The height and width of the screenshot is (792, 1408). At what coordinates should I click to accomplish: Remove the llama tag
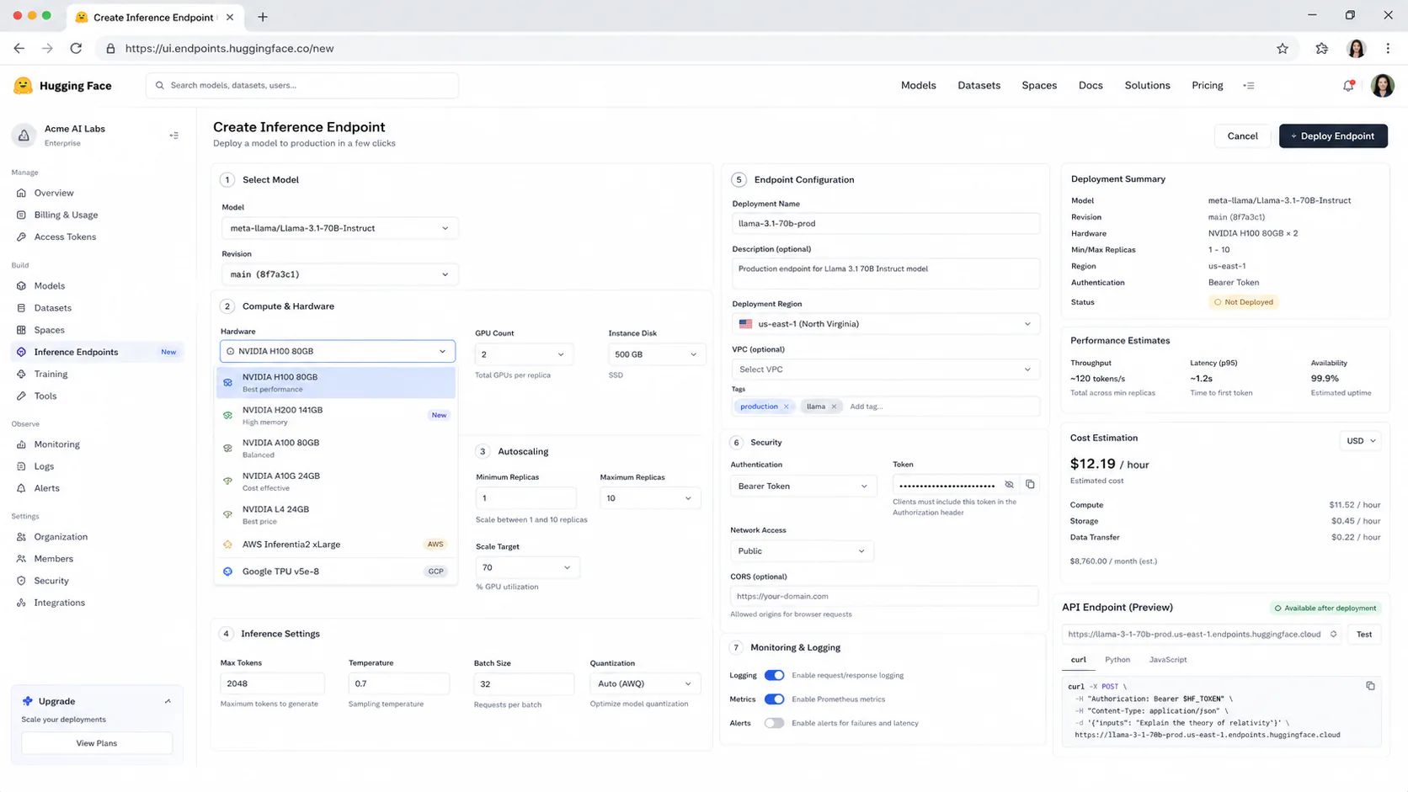834,407
